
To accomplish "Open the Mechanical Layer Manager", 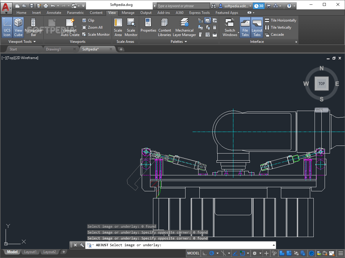I will (184, 27).
